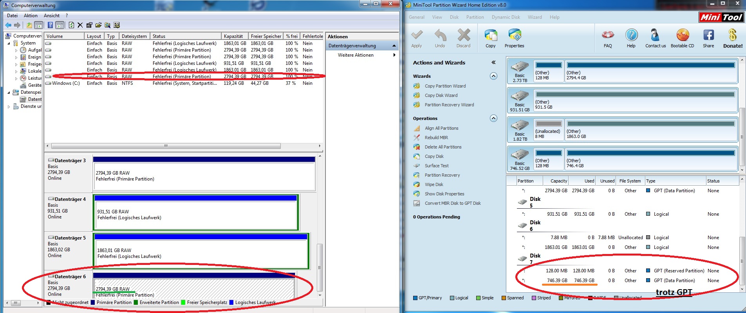Launch Copy Disk Wizard

tap(441, 95)
